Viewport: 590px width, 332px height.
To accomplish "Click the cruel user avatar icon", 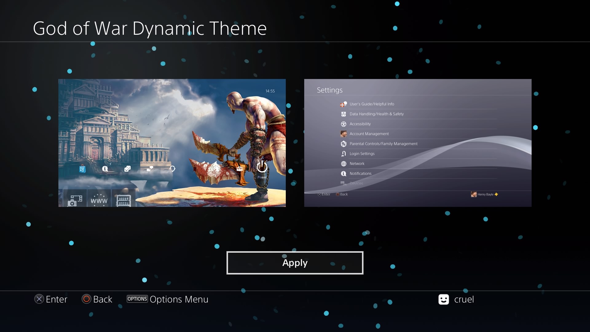I will point(443,299).
